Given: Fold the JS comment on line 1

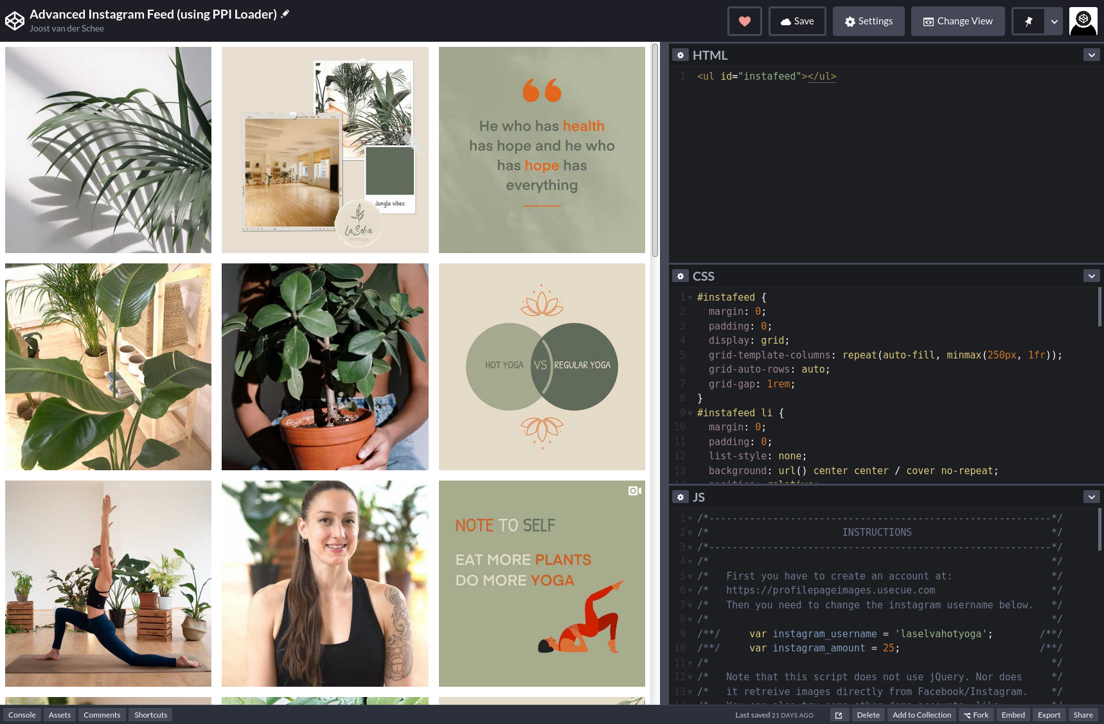Looking at the screenshot, I should coord(690,518).
